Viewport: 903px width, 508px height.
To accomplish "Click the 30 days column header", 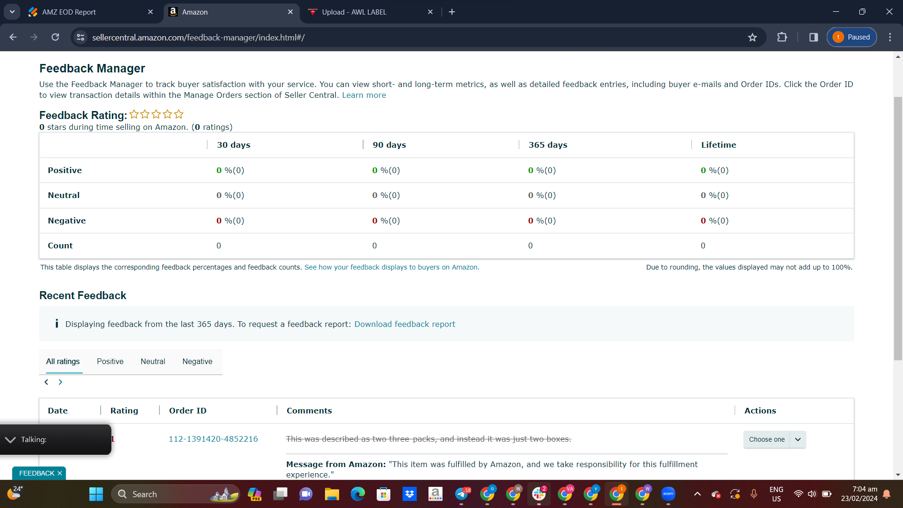I will (233, 145).
